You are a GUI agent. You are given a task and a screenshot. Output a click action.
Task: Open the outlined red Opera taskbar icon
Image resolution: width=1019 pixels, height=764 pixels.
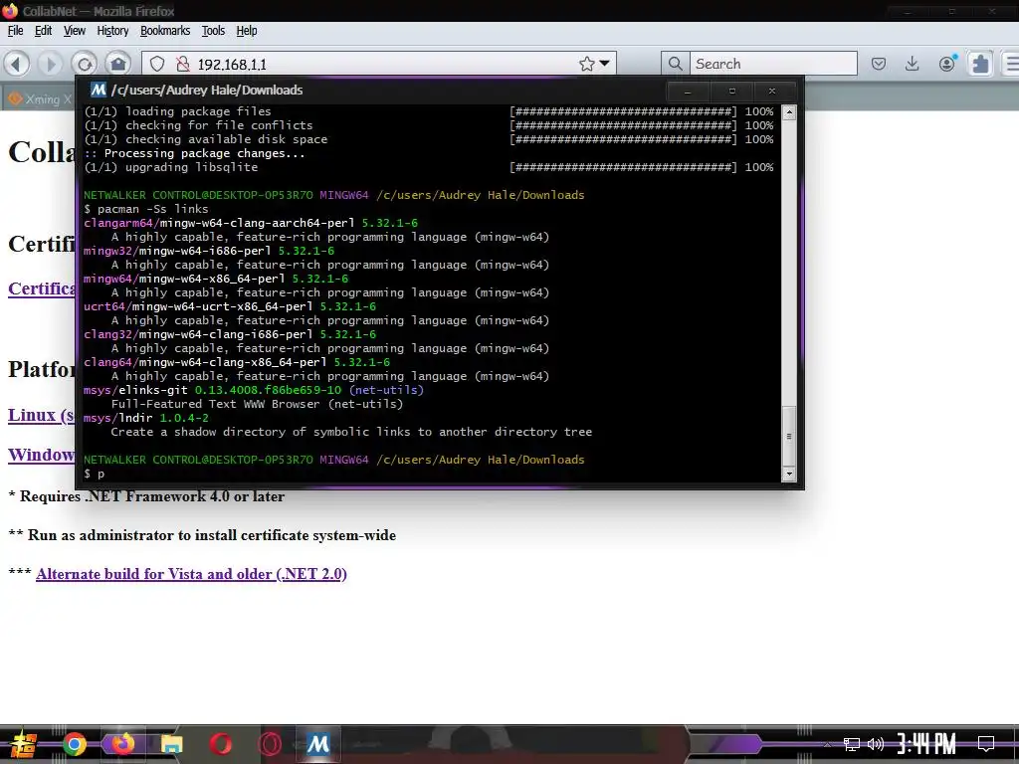(x=270, y=744)
